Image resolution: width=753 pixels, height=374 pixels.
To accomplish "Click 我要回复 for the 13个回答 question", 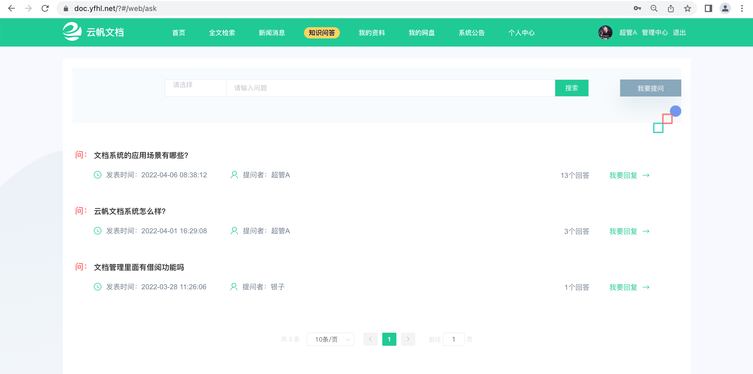I will tap(623, 175).
